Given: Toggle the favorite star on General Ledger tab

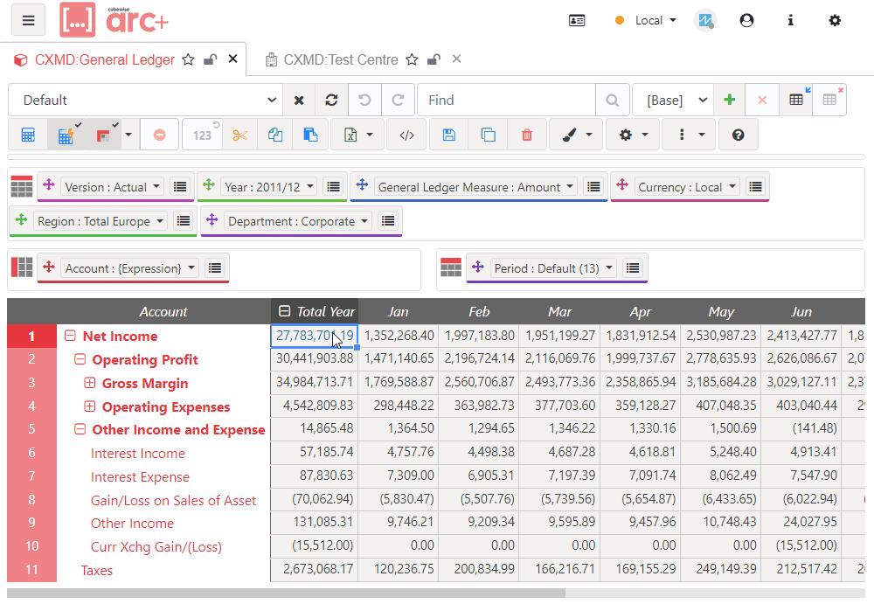Looking at the screenshot, I should (189, 59).
